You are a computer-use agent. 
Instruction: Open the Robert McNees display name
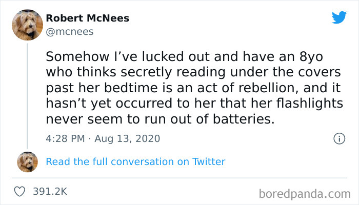(x=87, y=18)
